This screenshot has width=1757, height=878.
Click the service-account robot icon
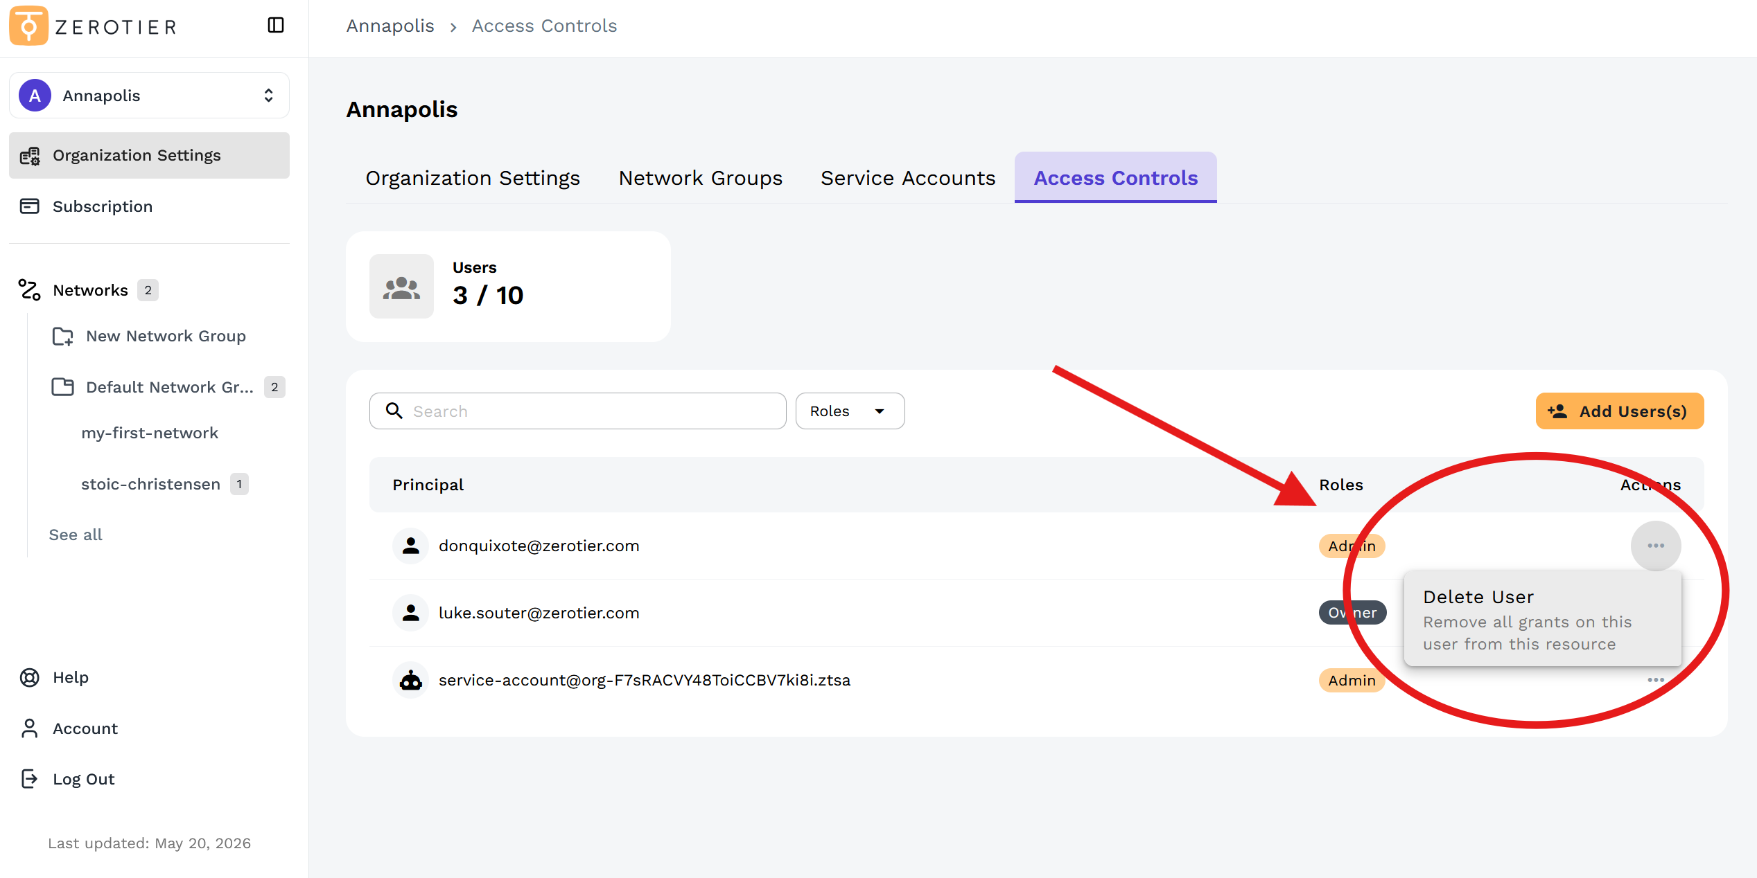pyautogui.click(x=410, y=680)
